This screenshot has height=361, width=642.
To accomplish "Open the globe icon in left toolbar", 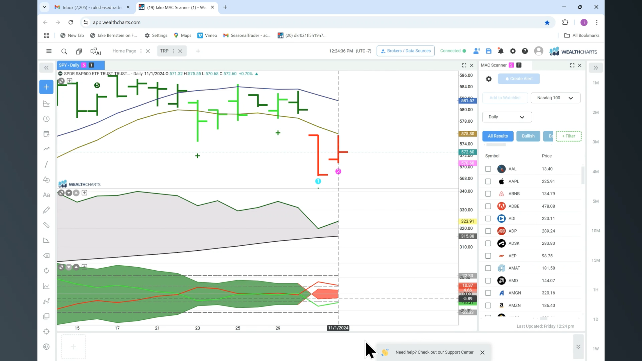I will (x=46, y=347).
